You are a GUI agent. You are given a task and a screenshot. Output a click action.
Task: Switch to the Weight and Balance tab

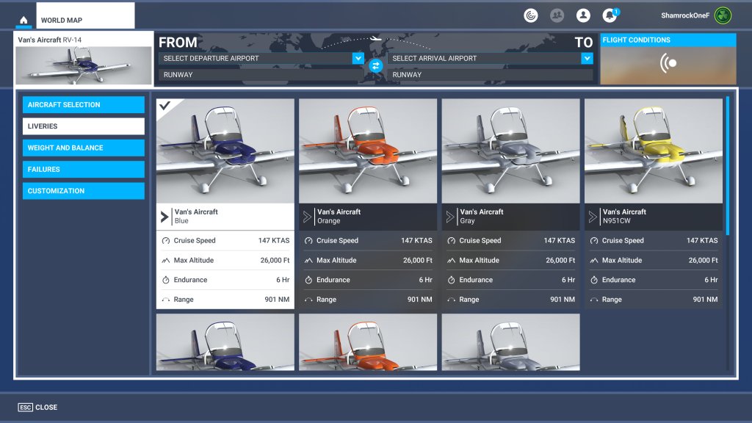pyautogui.click(x=83, y=148)
